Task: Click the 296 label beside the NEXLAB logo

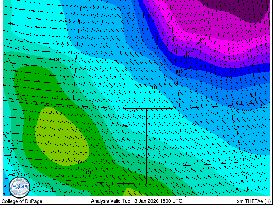Action: click(x=15, y=172)
